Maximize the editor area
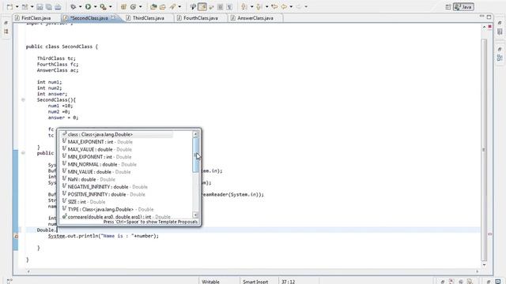Viewport: 506px width, 284px height. tap(489, 17)
